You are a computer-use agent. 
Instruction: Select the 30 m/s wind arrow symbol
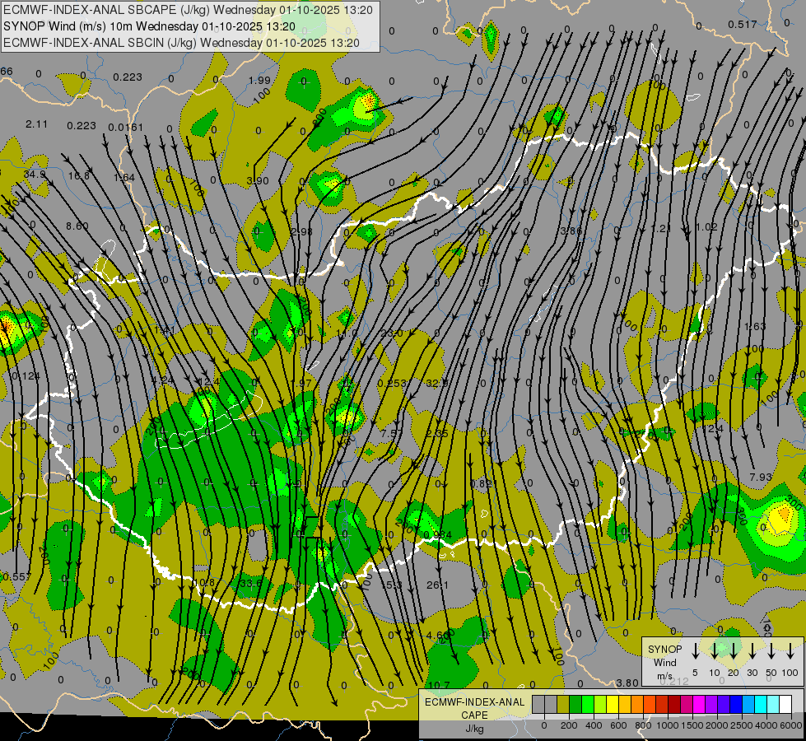point(752,652)
